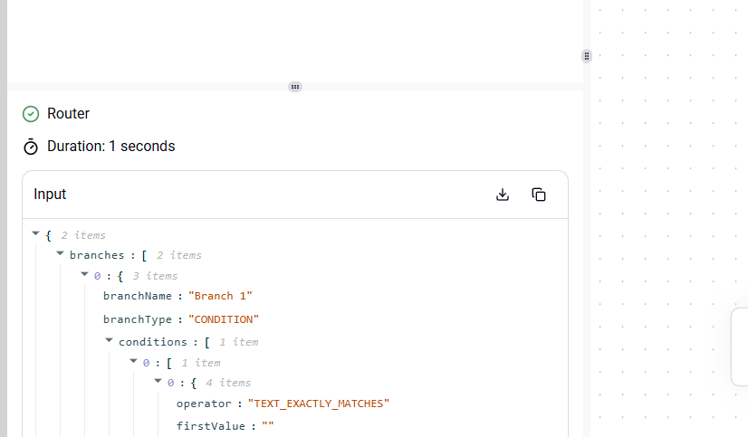This screenshot has width=748, height=437.
Task: Click the partially visible node on canvas
Action: click(740, 347)
